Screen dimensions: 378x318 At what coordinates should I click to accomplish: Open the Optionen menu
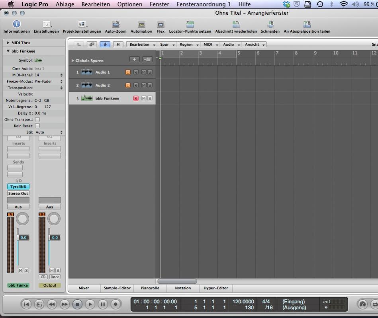pos(130,4)
